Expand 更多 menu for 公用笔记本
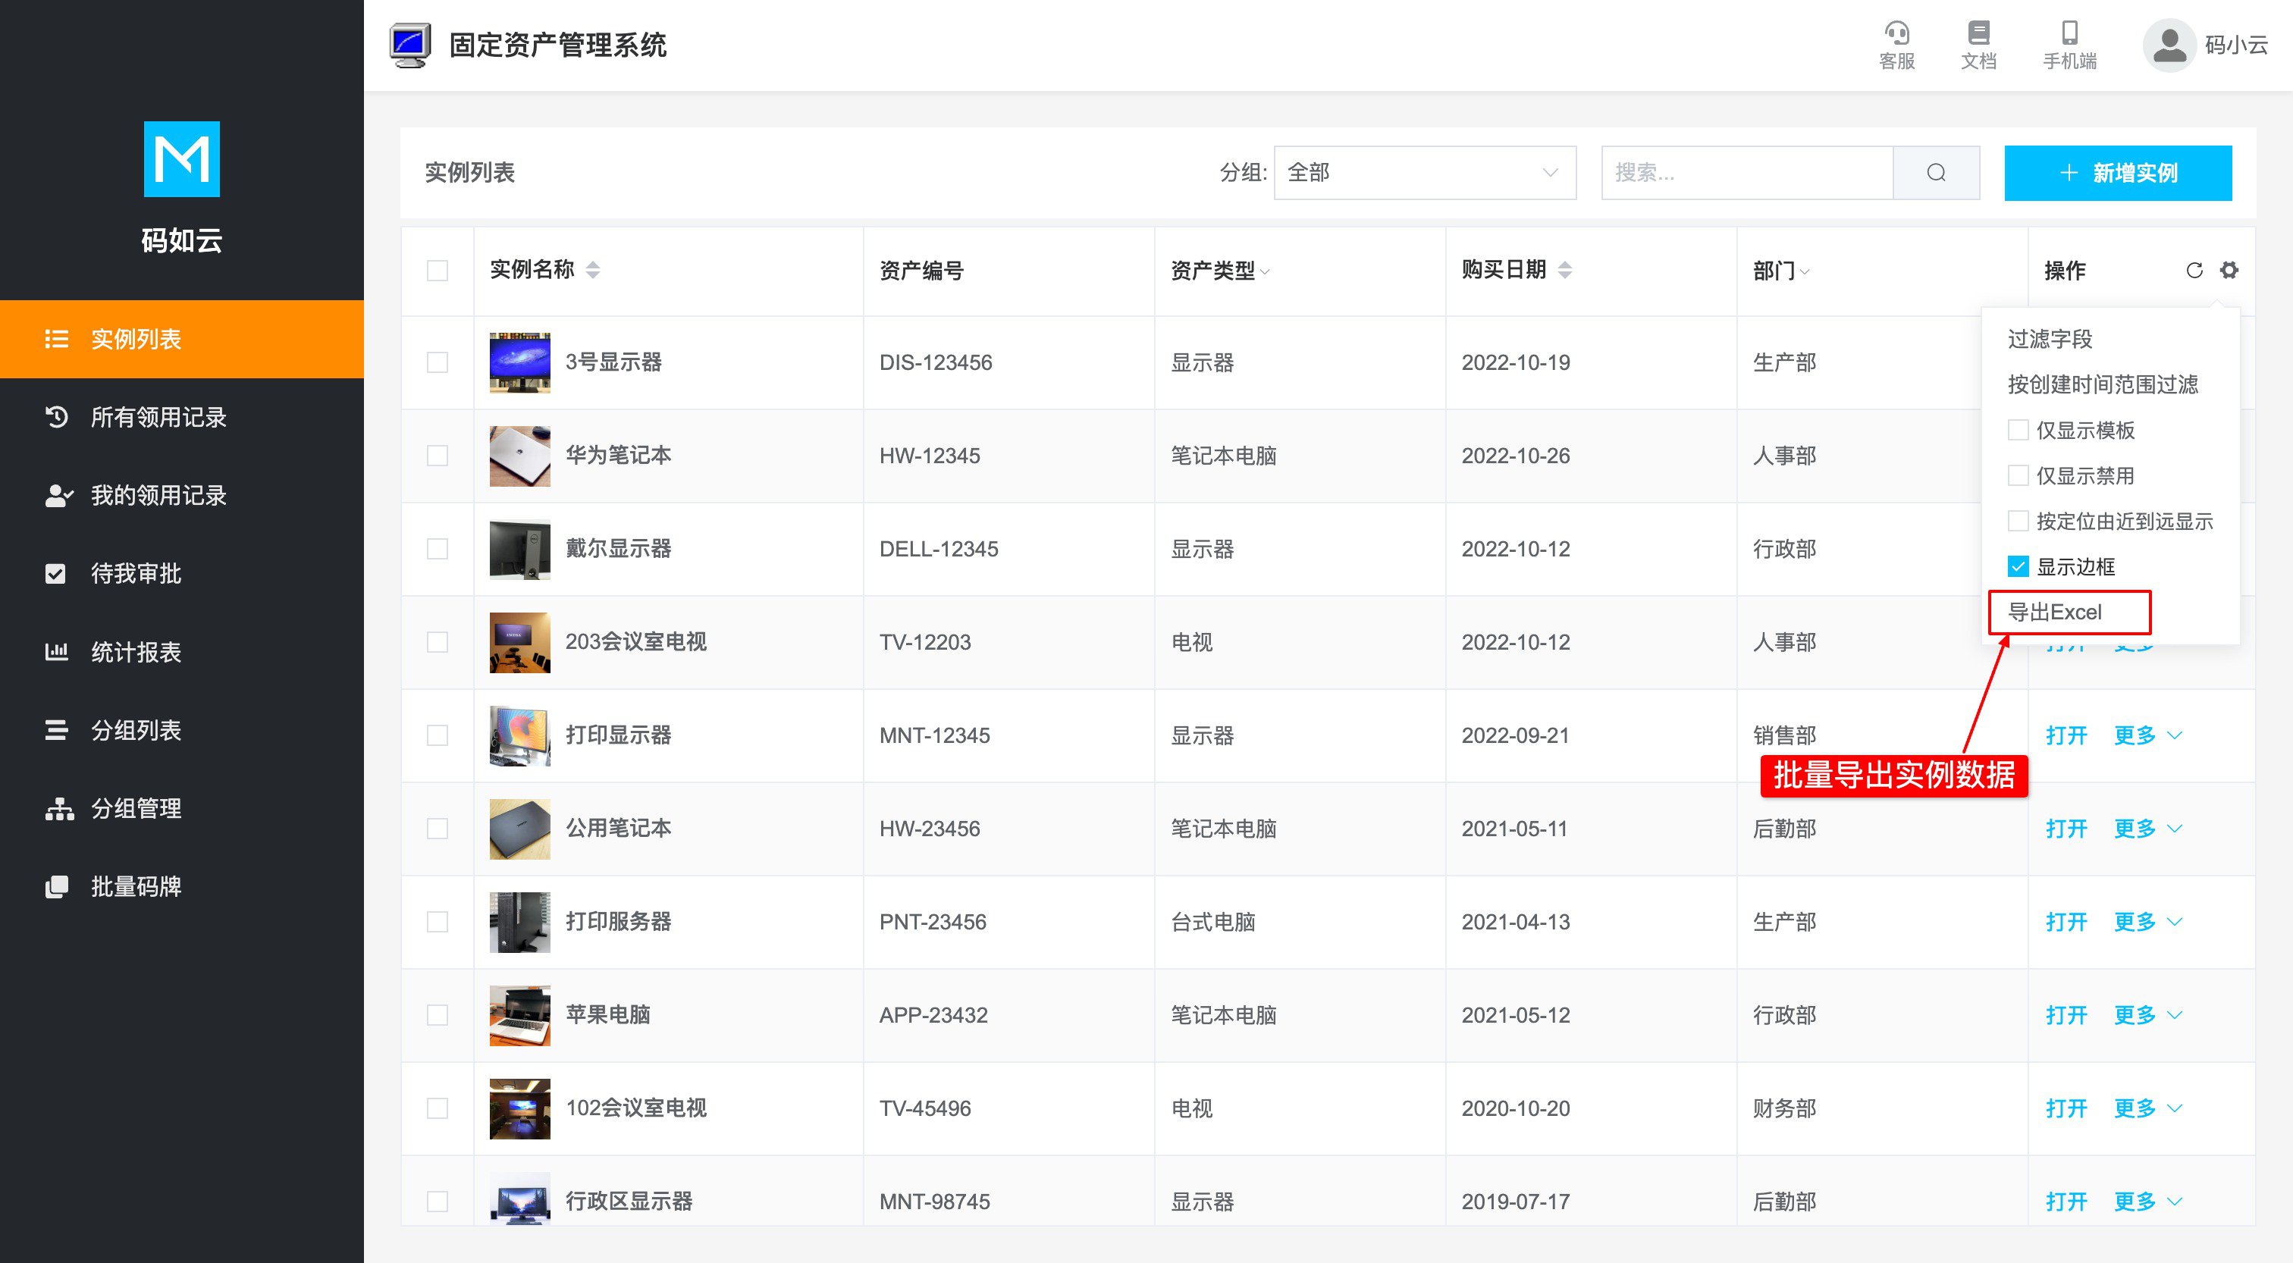 [x=2147, y=829]
